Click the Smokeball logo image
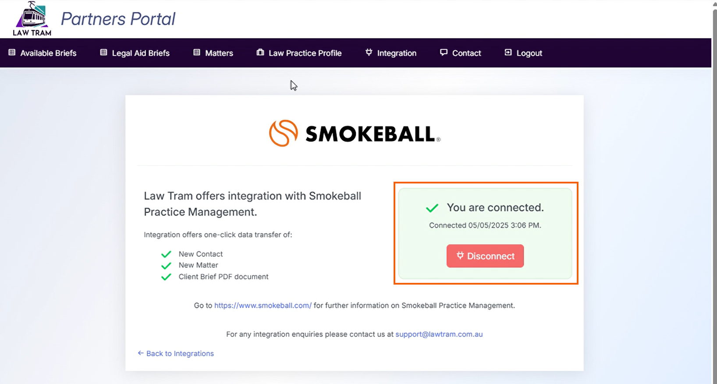The width and height of the screenshot is (717, 384). [x=355, y=133]
